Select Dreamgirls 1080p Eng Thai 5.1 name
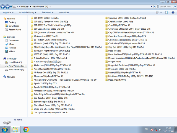Screen dimensions: 177x133 click(x=122, y=69)
